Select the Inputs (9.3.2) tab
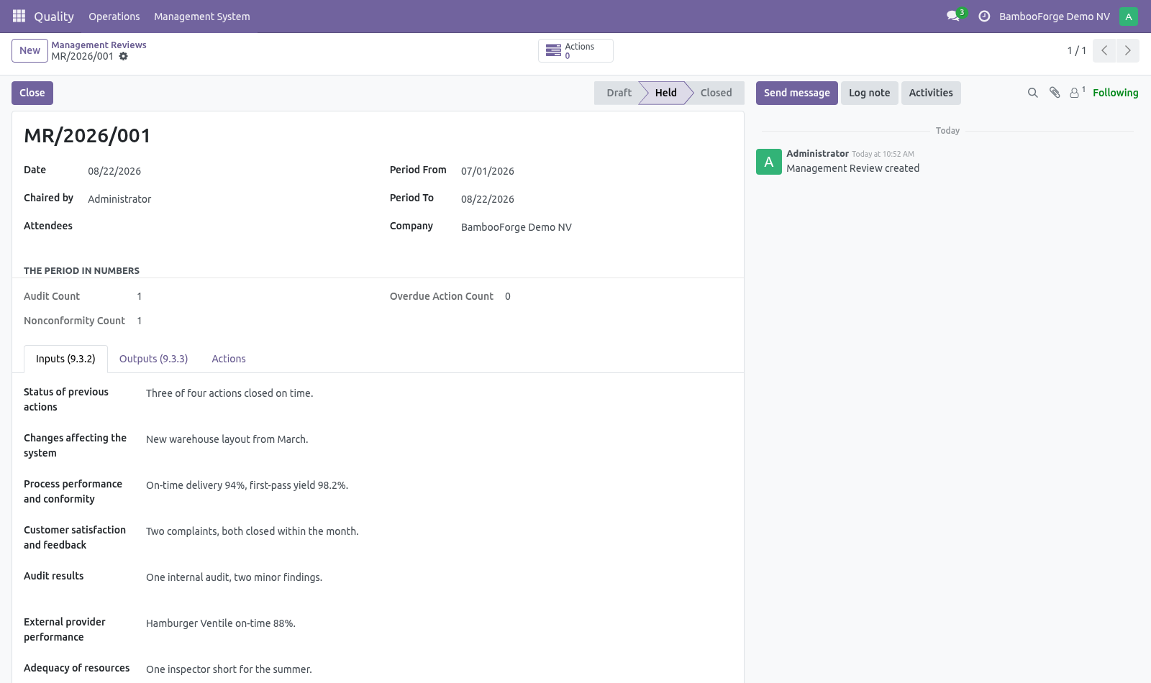This screenshot has width=1151, height=683. [65, 359]
